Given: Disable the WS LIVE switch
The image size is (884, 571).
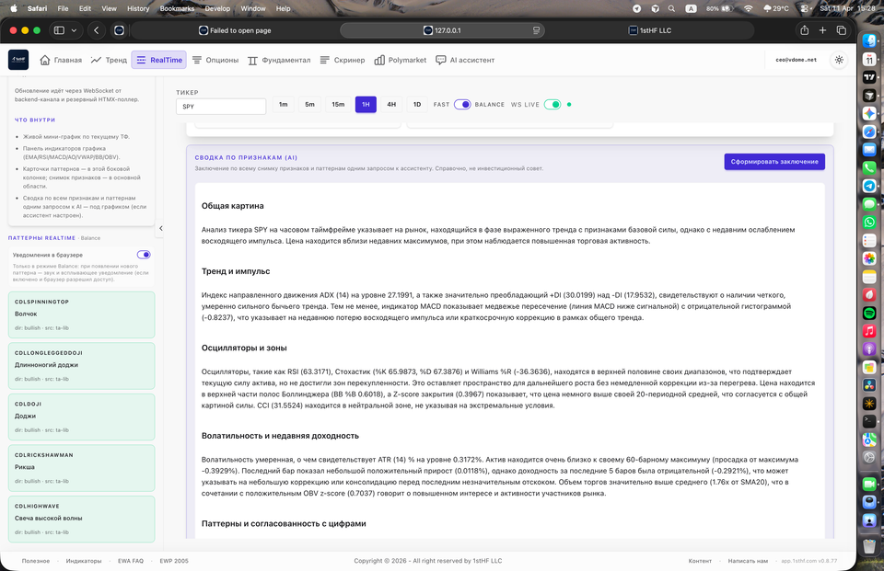Looking at the screenshot, I should 552,105.
